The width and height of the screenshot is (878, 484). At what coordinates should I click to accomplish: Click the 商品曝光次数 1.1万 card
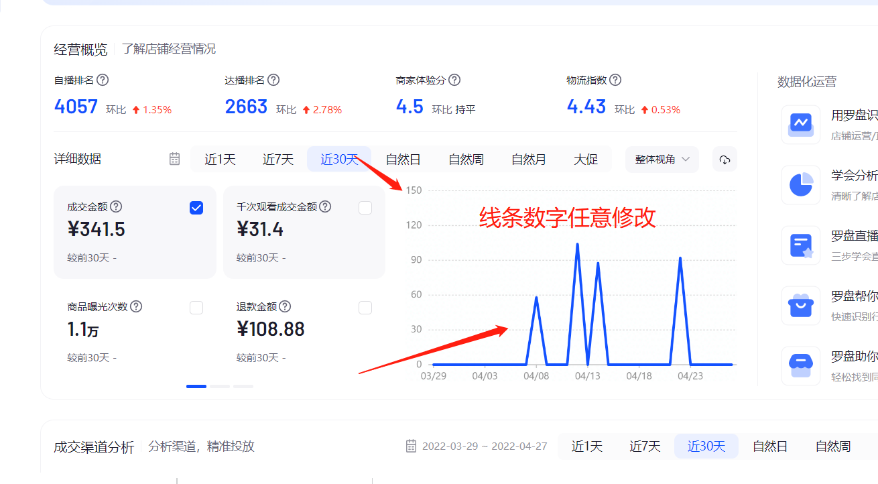pyautogui.click(x=135, y=332)
